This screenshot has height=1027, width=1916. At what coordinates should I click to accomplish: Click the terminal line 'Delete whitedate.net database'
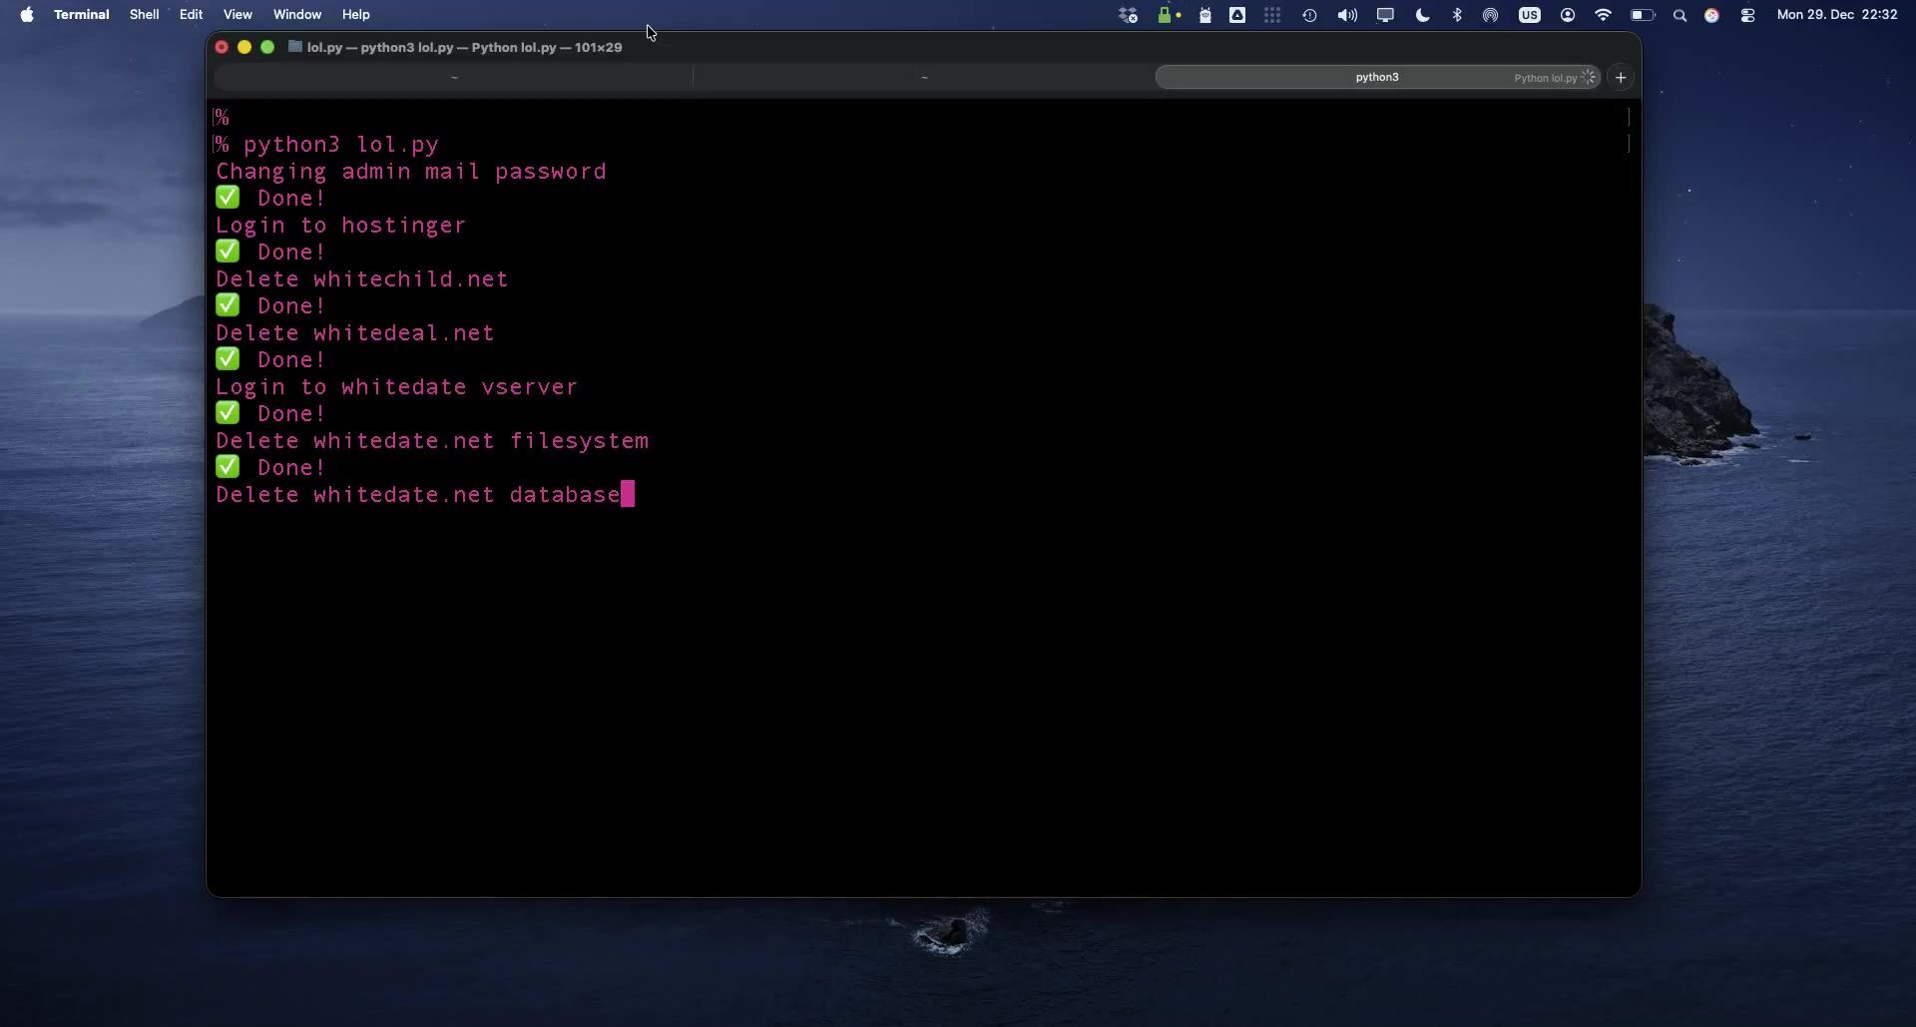(x=418, y=495)
